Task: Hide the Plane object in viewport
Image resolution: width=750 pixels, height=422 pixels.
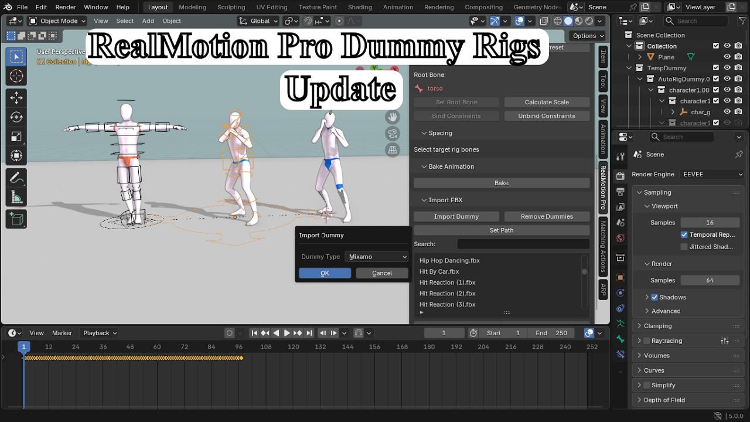Action: pyautogui.click(x=727, y=57)
